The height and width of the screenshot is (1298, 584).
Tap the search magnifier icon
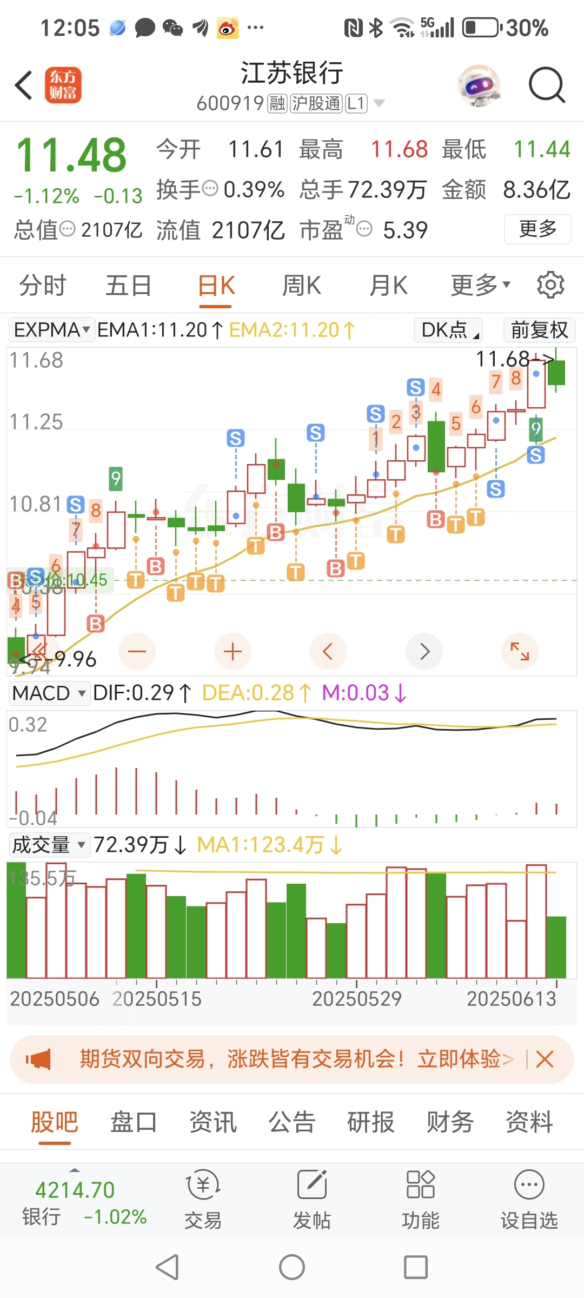(547, 85)
